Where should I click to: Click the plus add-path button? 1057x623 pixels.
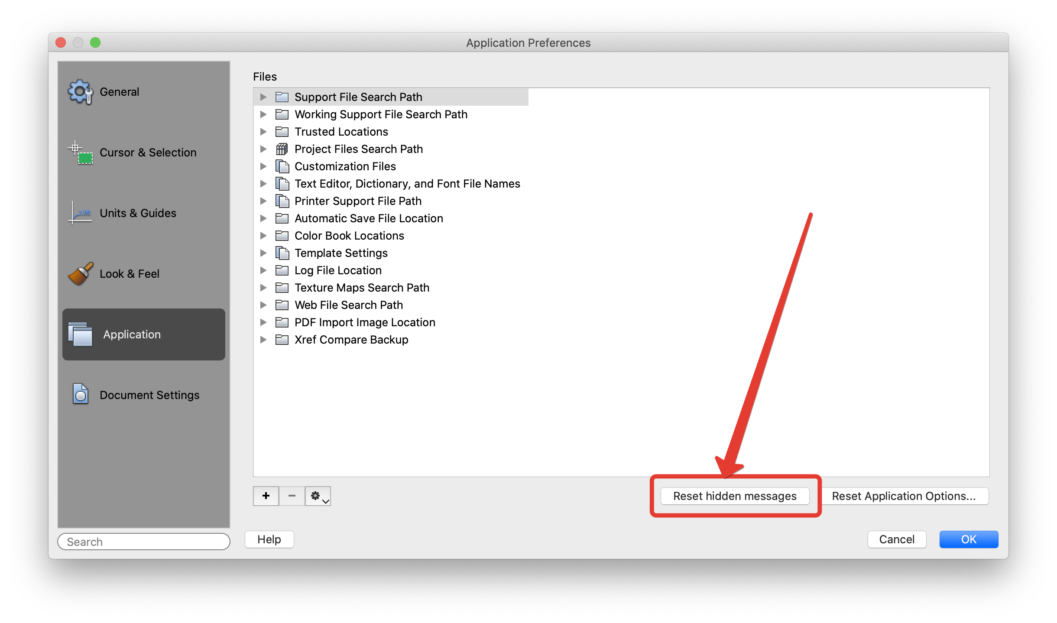(x=266, y=496)
